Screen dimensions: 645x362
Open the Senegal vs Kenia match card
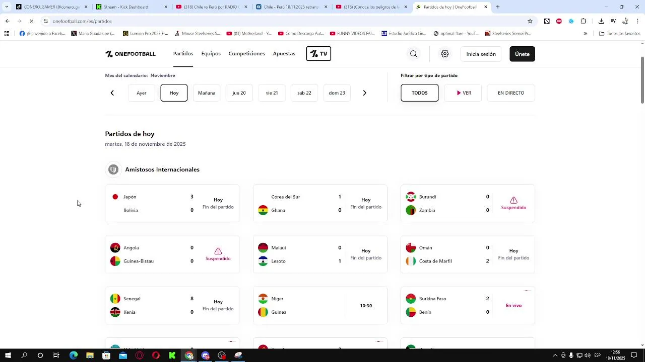coord(172,305)
